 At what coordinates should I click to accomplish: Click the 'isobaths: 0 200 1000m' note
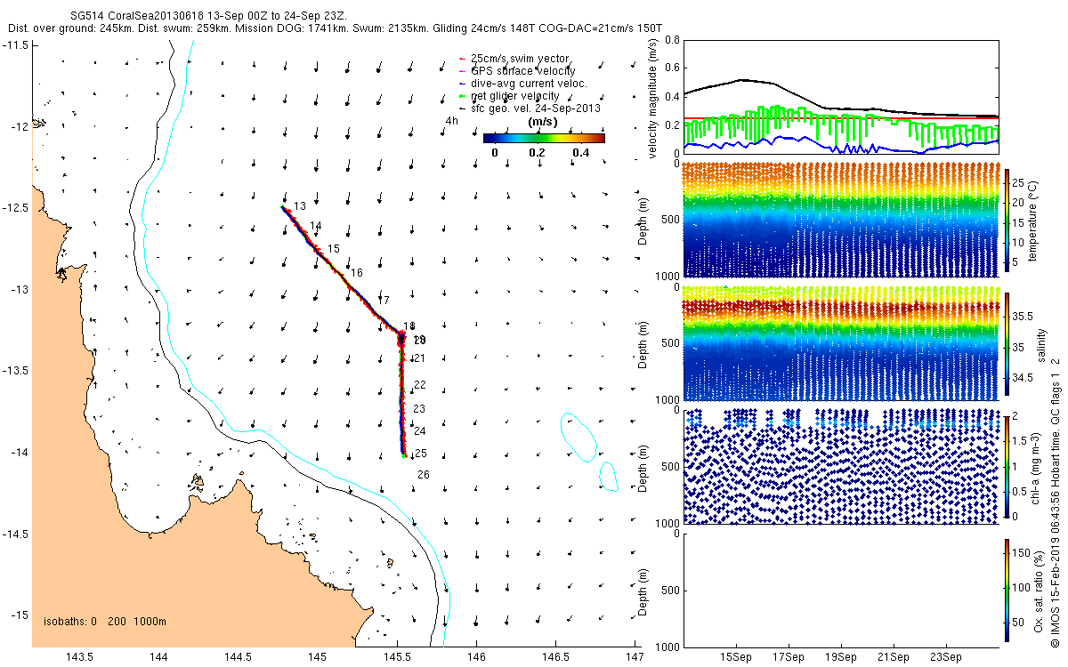[105, 622]
